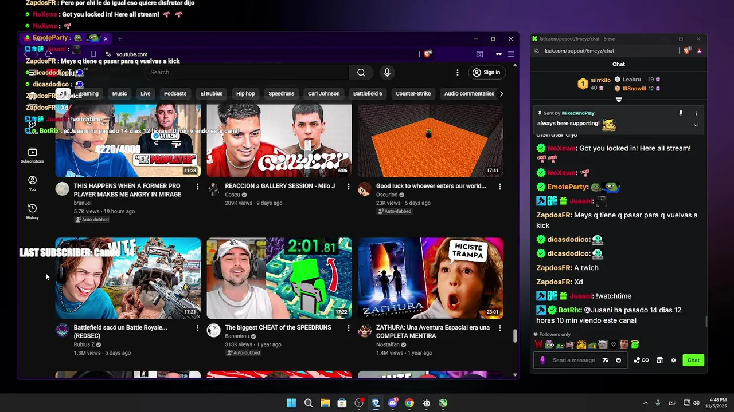Select the Podcasts category chip
Image resolution: width=734 pixels, height=412 pixels.
175,94
